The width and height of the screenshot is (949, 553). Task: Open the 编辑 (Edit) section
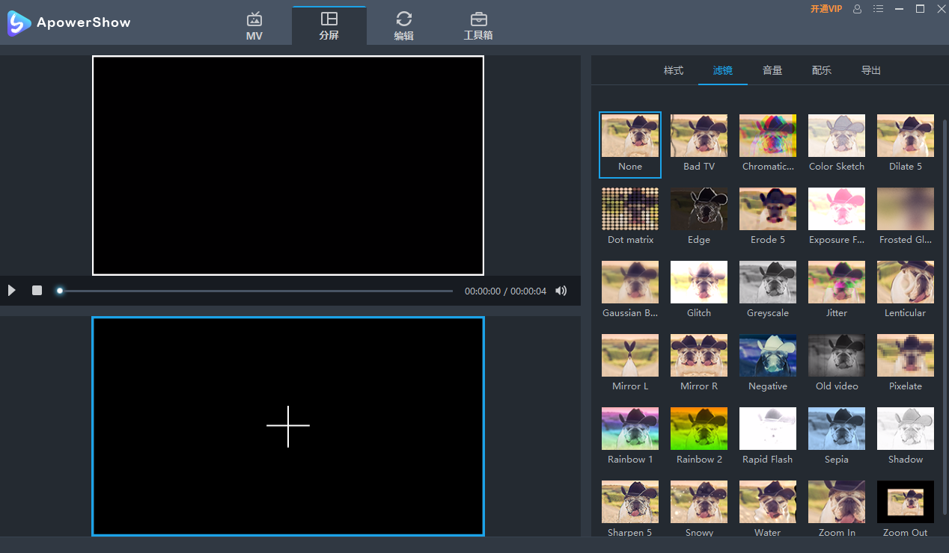(403, 25)
